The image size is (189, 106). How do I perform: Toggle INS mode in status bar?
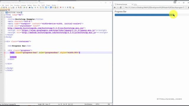pyautogui.click(x=109, y=104)
